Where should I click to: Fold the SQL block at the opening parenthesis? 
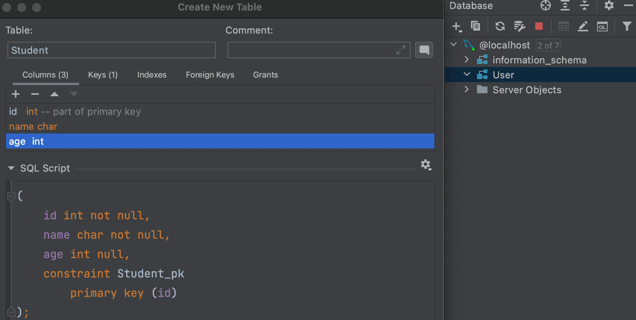(x=11, y=196)
